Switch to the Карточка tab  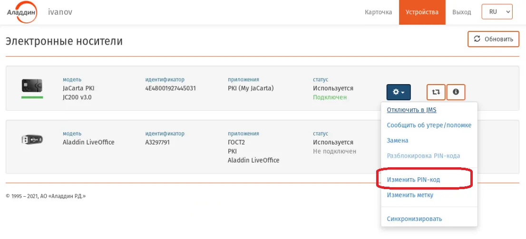(x=378, y=12)
